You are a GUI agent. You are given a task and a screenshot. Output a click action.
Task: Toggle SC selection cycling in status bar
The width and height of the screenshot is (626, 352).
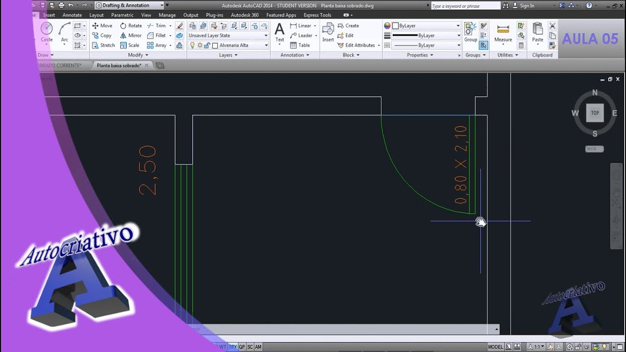pos(250,347)
